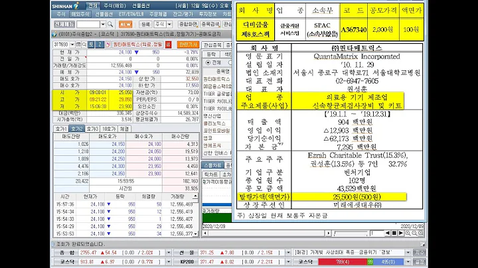Select 포인트모바일 in the watchlist
The width and height of the screenshot is (478, 268).
point(216,131)
